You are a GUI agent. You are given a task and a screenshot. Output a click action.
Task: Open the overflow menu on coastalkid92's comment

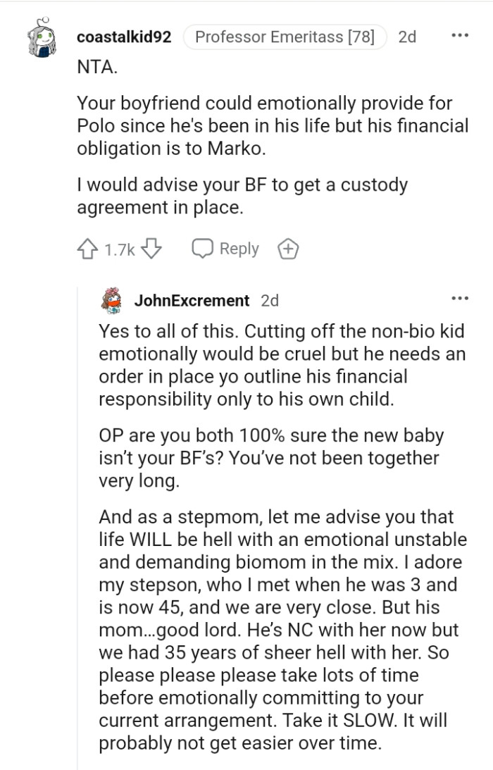coord(460,37)
